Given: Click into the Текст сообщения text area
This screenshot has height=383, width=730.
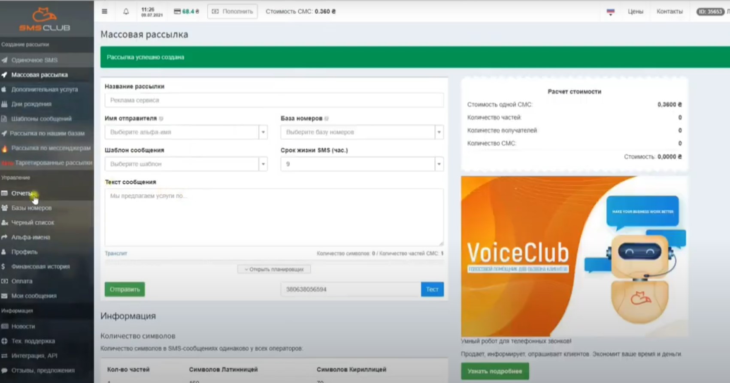Looking at the screenshot, I should point(274,217).
